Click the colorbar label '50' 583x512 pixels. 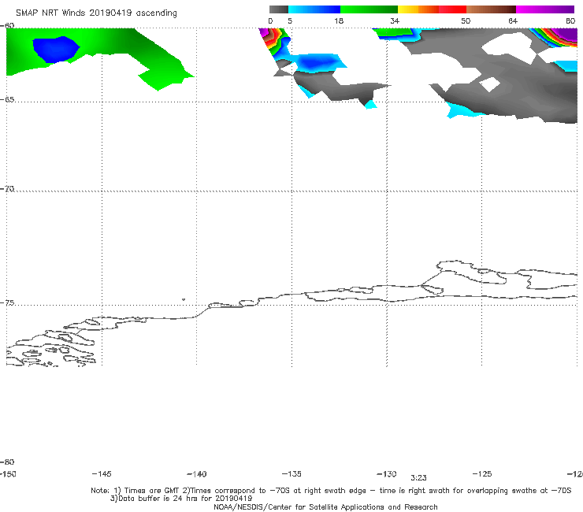(466, 20)
